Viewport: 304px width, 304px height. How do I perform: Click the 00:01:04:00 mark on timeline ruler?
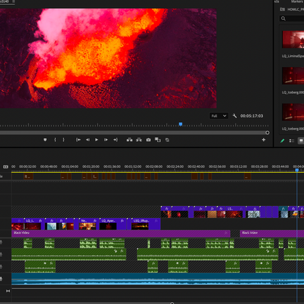click(x=70, y=167)
